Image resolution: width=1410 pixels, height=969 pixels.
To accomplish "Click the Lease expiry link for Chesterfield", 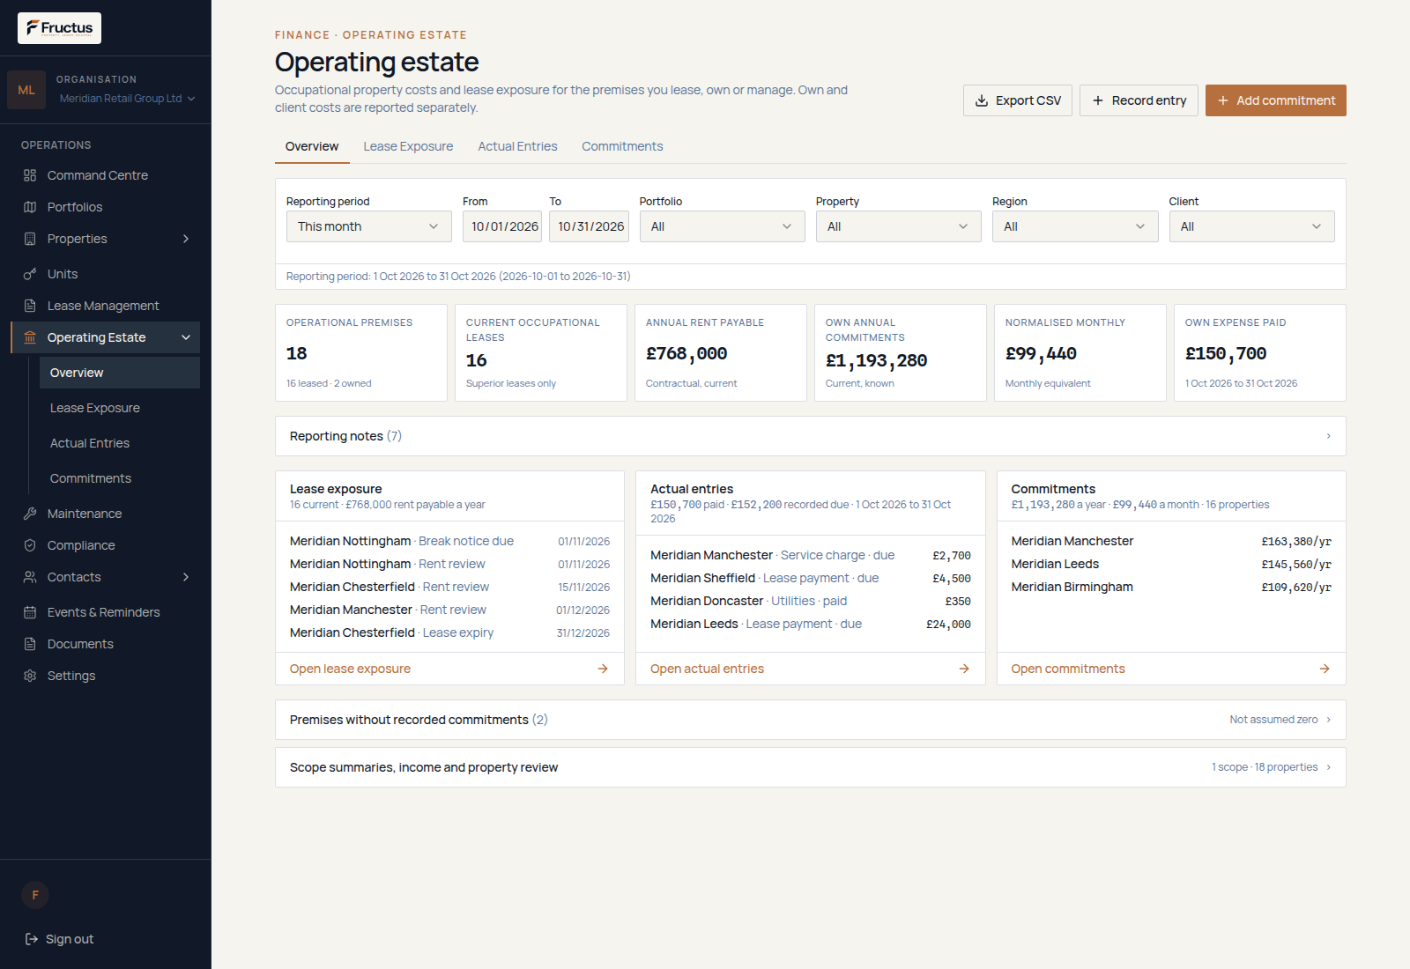I will point(458,632).
